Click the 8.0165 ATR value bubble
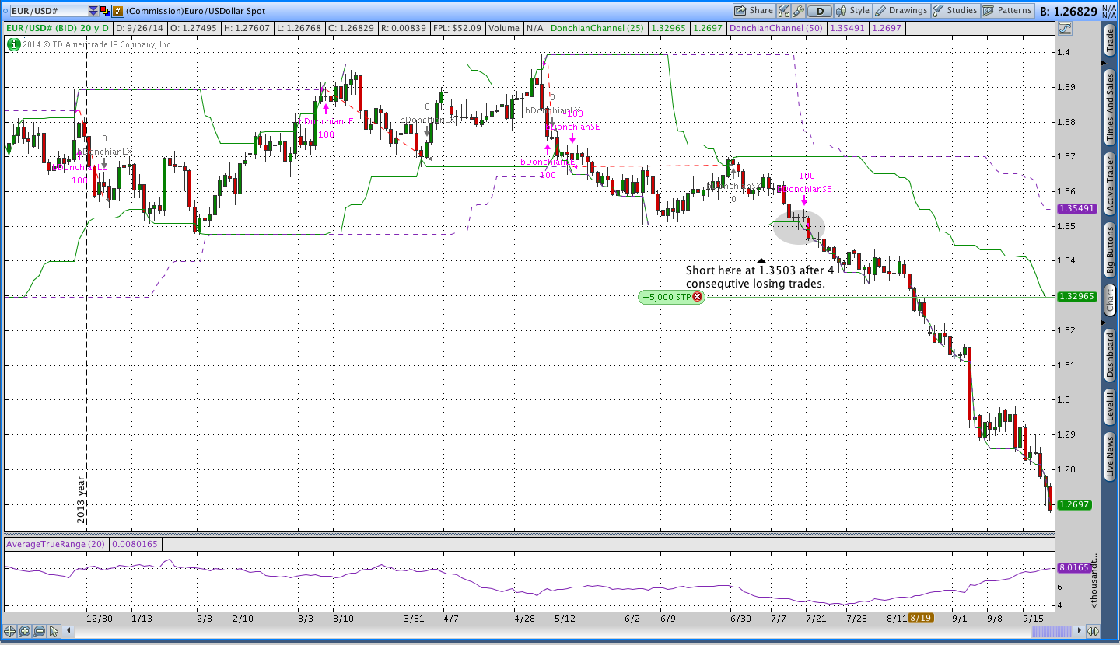This screenshot has height=645, width=1120. pos(1073,568)
